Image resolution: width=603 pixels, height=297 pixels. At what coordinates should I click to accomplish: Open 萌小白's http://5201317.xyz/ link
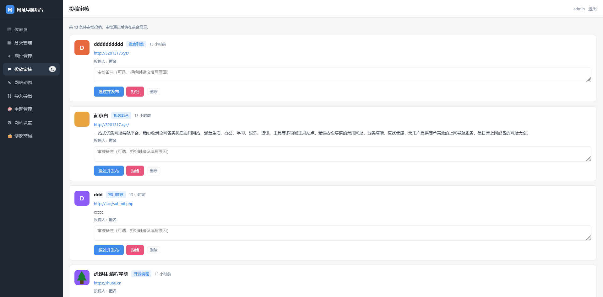pos(111,125)
